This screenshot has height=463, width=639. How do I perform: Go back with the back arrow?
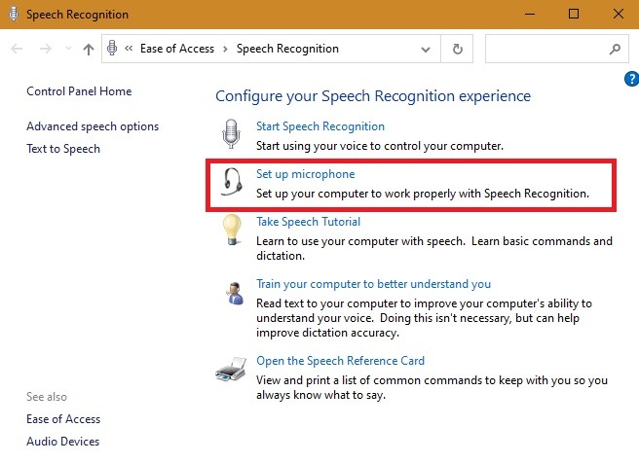coord(17,49)
